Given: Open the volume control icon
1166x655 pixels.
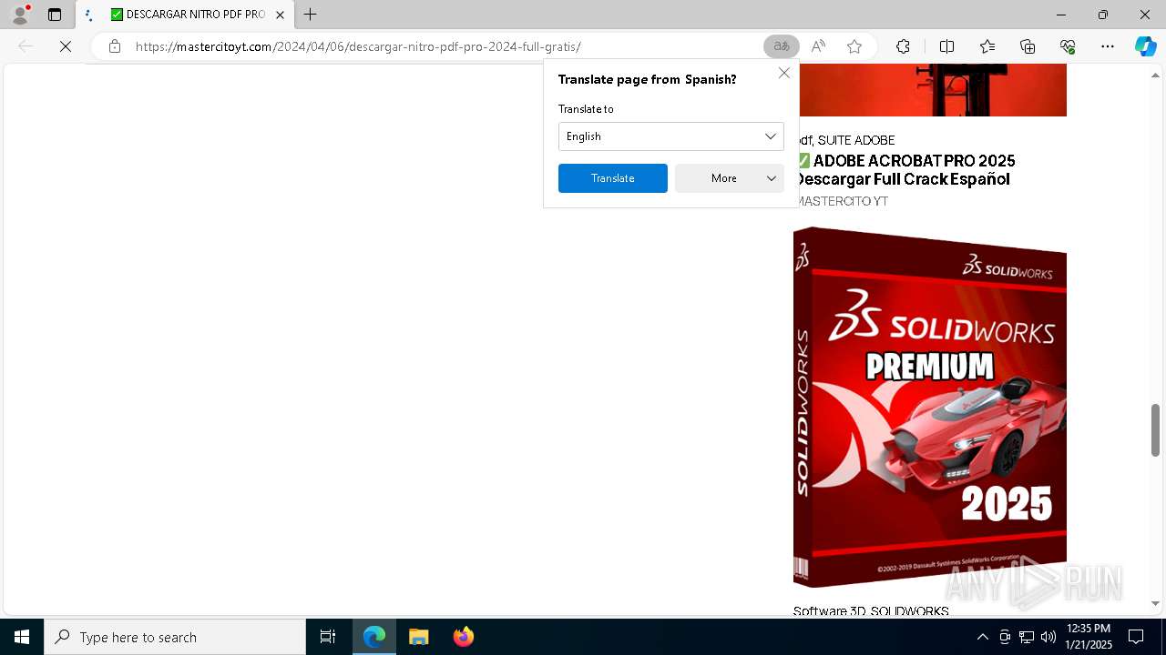Looking at the screenshot, I should coord(1048,637).
